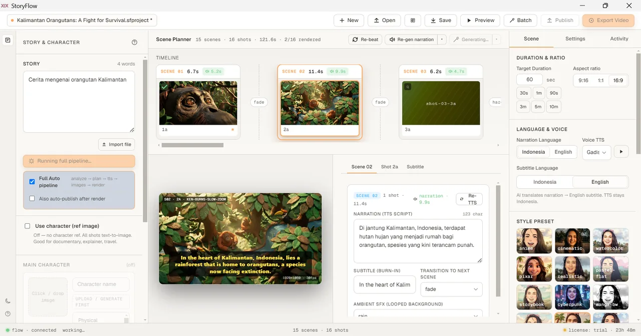Viewport: 641px width, 336px height.
Task: Choose the 9:16 aspect ratio
Action: point(583,80)
